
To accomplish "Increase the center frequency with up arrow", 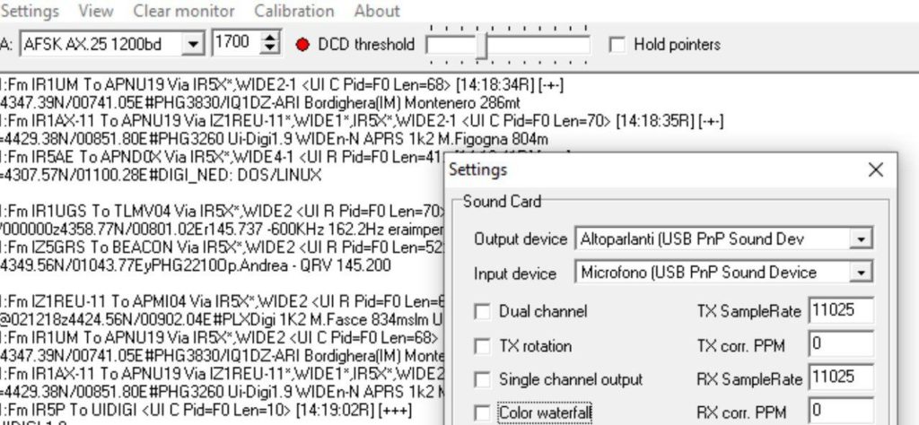I will click(x=269, y=37).
